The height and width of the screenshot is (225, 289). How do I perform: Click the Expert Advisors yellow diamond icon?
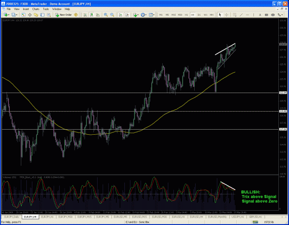(76, 15)
